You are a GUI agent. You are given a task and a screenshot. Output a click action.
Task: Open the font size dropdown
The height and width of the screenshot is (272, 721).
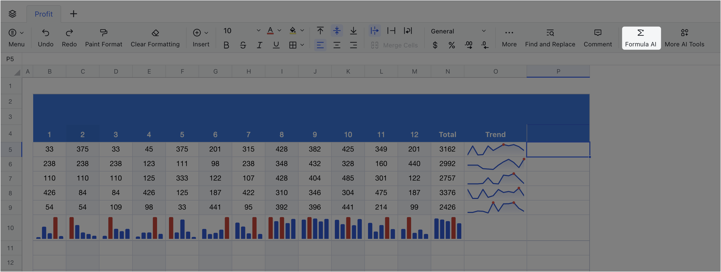pyautogui.click(x=258, y=31)
